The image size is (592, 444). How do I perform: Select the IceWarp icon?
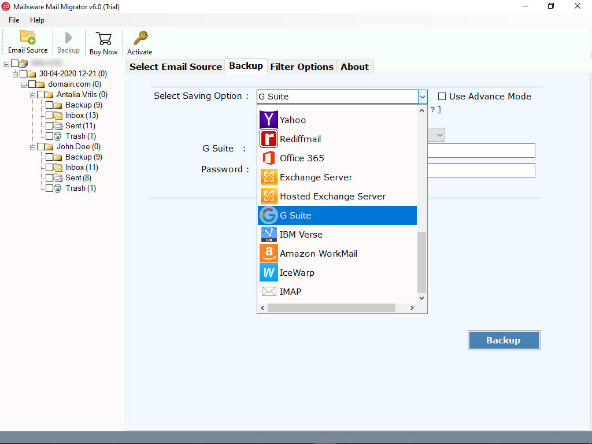[x=268, y=273]
